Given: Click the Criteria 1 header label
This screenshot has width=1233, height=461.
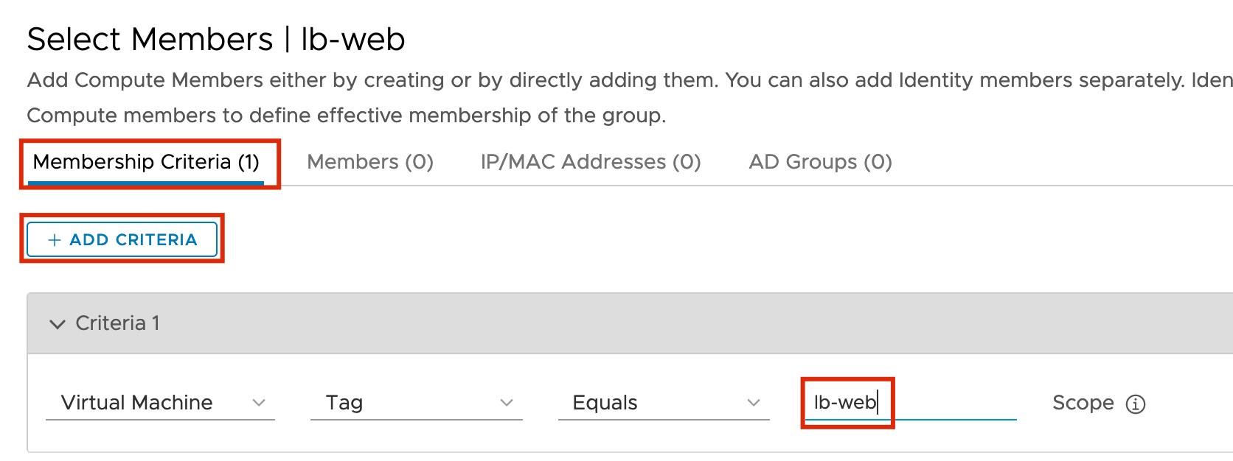Looking at the screenshot, I should point(117,323).
